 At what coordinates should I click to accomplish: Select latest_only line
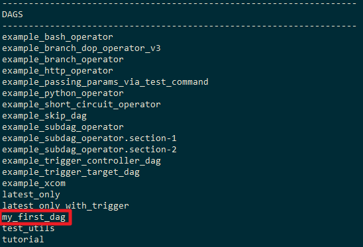[x=31, y=195]
